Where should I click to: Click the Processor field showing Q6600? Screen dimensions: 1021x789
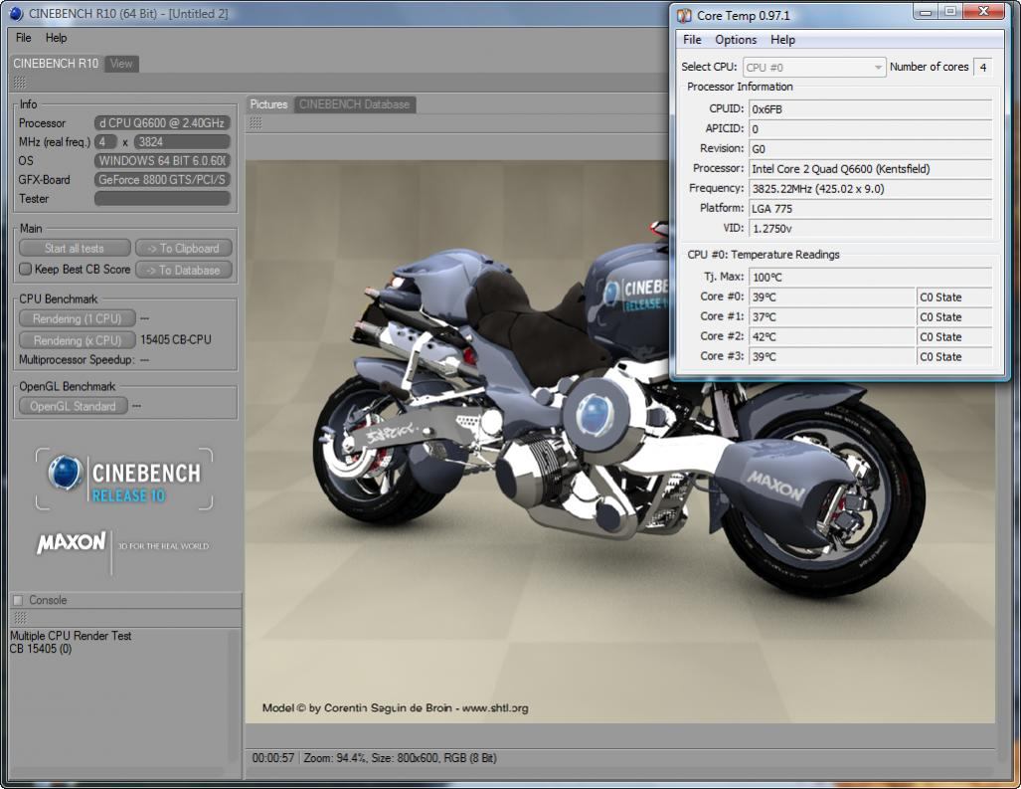tap(162, 123)
